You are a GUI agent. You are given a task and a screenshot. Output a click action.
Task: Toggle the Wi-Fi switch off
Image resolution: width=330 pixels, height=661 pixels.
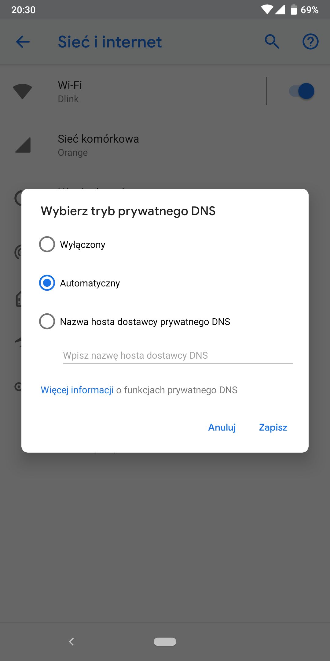coord(302,91)
